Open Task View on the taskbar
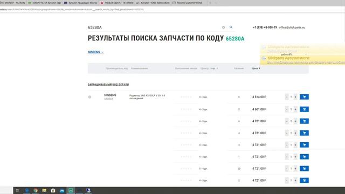345x194 pixels. pyautogui.click(x=18, y=190)
